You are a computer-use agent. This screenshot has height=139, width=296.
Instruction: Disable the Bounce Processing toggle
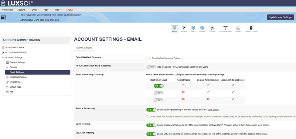point(151,110)
